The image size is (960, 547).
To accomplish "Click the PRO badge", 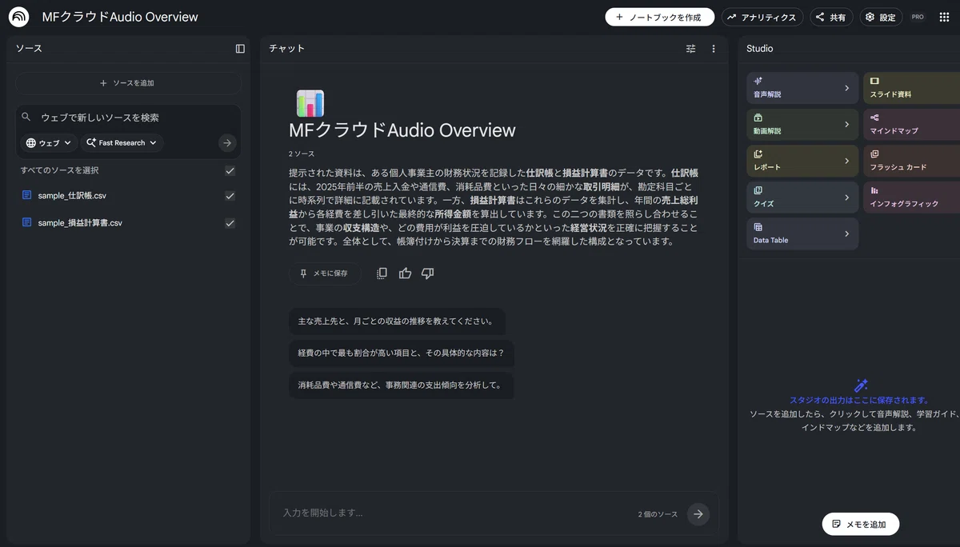I will click(918, 17).
